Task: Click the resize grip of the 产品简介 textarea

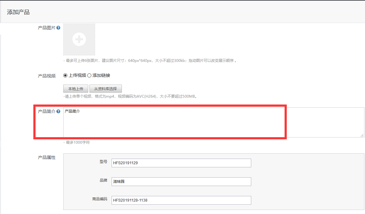Action: pos(362,135)
